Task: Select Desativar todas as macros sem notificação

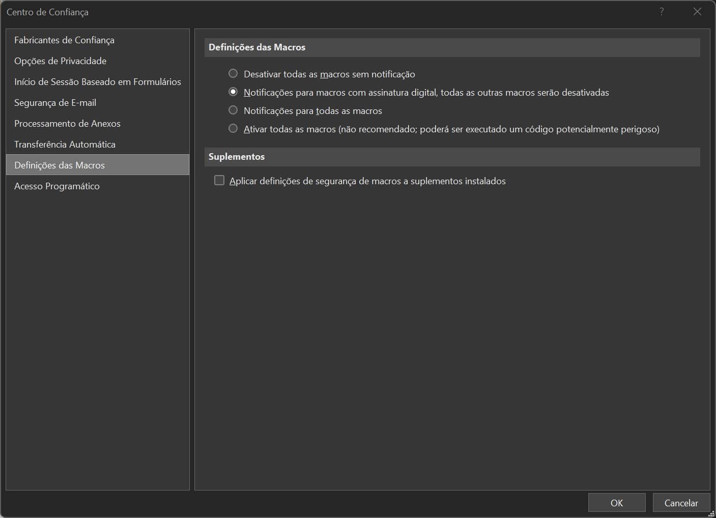Action: click(233, 74)
